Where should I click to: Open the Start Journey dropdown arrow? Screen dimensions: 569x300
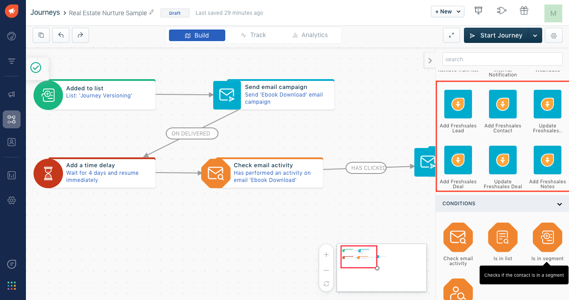(x=534, y=35)
